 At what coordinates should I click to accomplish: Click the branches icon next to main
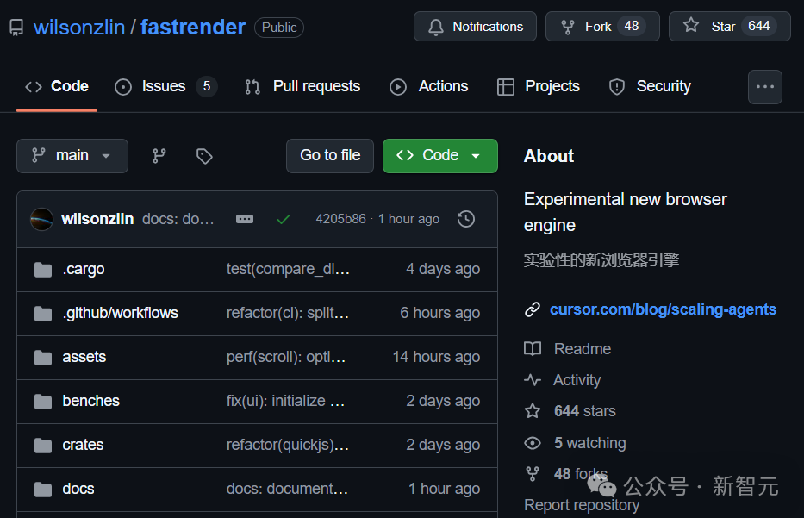click(159, 156)
